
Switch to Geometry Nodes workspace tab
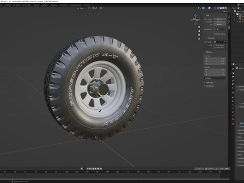tap(76, 5)
